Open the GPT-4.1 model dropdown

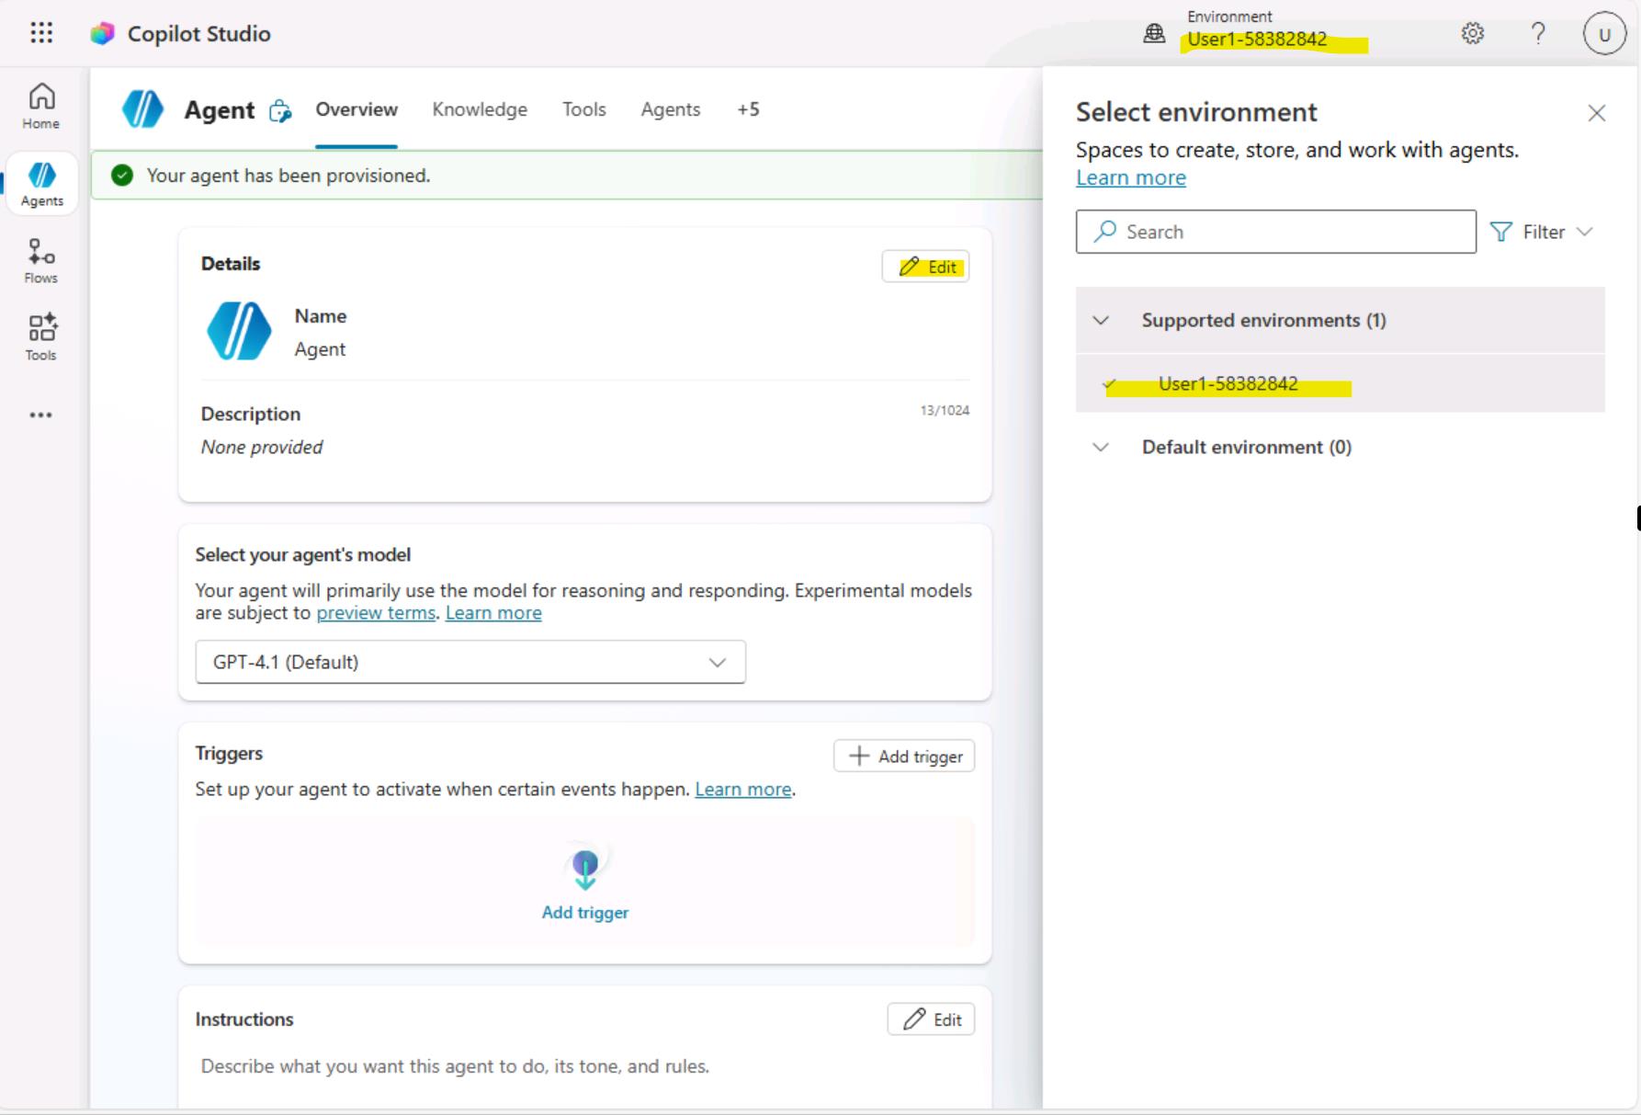[x=470, y=662]
